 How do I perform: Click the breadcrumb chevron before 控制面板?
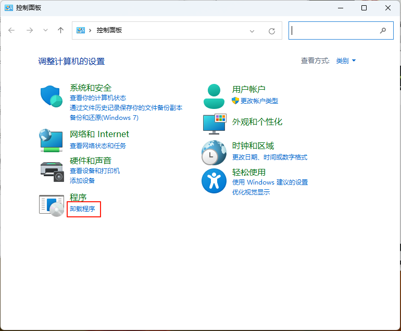click(x=90, y=30)
